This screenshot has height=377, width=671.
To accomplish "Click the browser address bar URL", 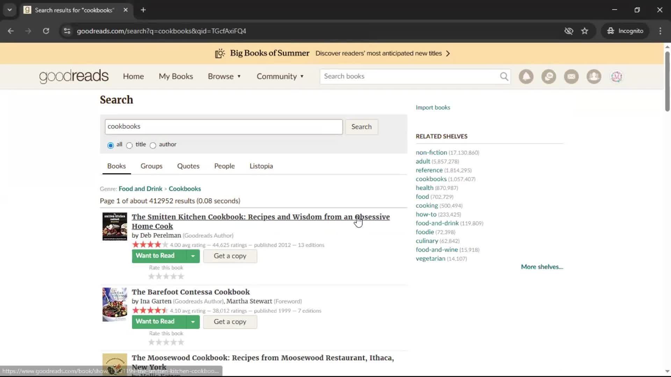I will point(161,31).
